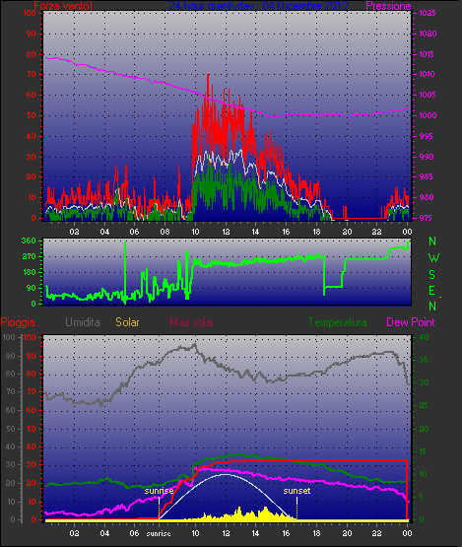Image resolution: width=462 pixels, height=547 pixels.
Task: Click the gray '100' on the humidity axis
Action: [x=9, y=337]
